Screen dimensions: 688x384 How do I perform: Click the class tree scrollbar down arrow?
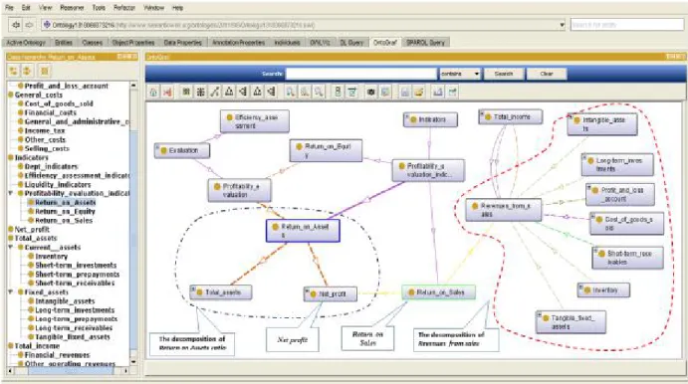[x=133, y=362]
